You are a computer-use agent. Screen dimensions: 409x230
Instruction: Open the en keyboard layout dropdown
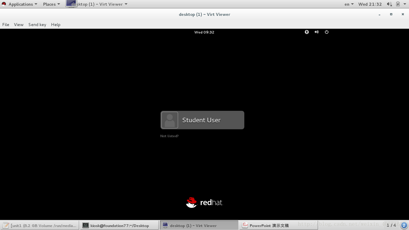(349, 4)
